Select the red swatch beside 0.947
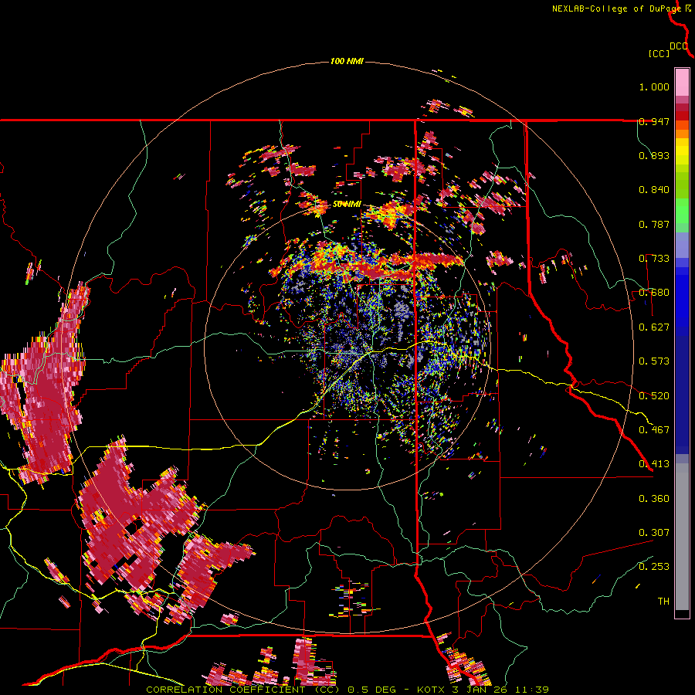Viewport: 695px width, 695px height. (x=682, y=116)
